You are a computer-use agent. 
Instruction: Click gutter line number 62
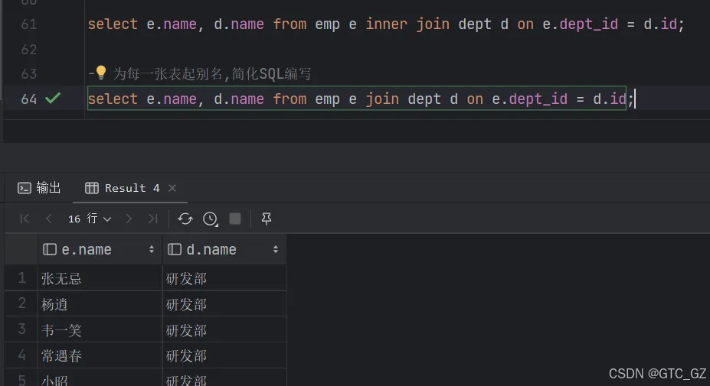tap(29, 49)
